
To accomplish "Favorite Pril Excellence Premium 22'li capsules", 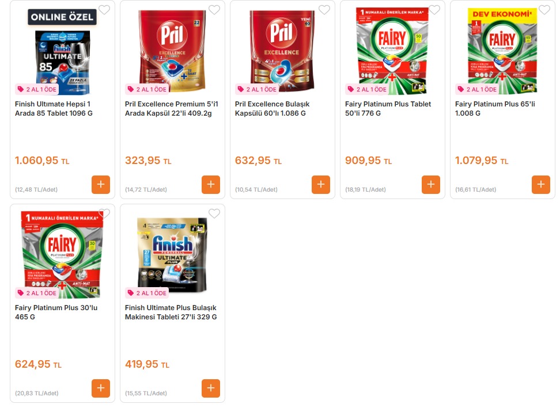I will coord(214,10).
